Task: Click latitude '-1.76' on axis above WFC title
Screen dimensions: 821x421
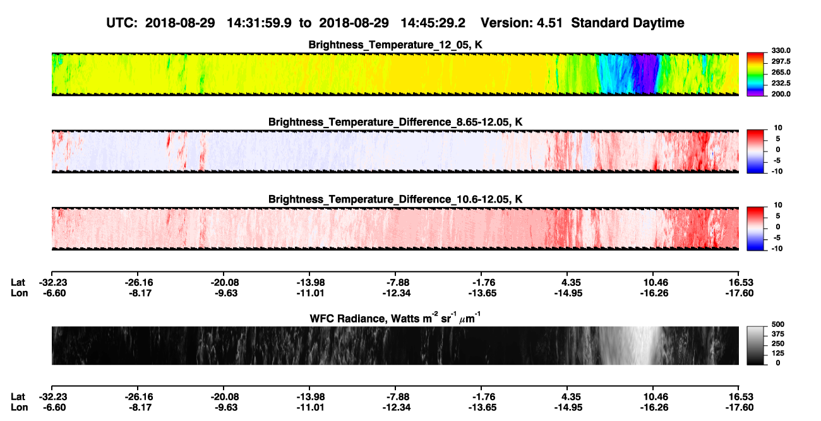Action: coord(482,282)
